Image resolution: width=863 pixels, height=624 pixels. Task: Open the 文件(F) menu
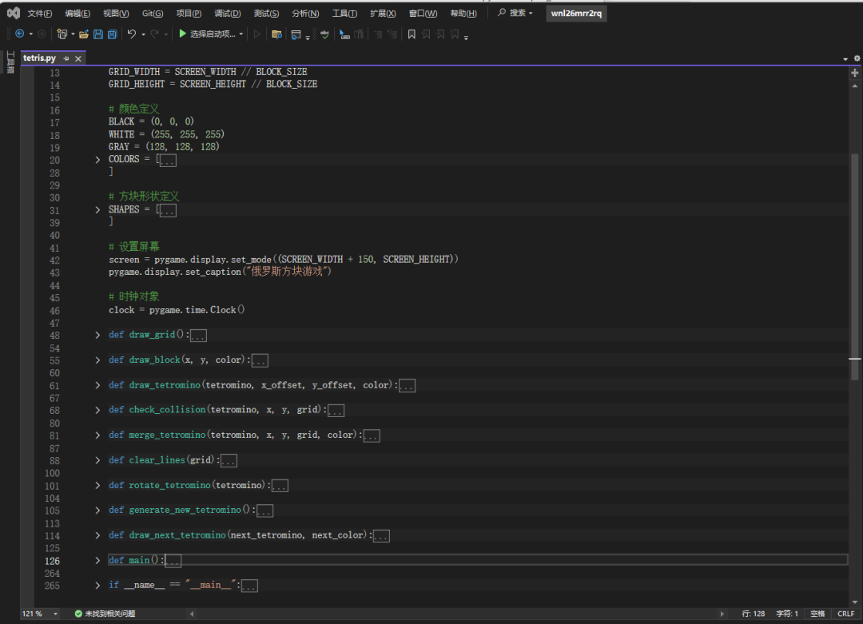[x=40, y=14]
